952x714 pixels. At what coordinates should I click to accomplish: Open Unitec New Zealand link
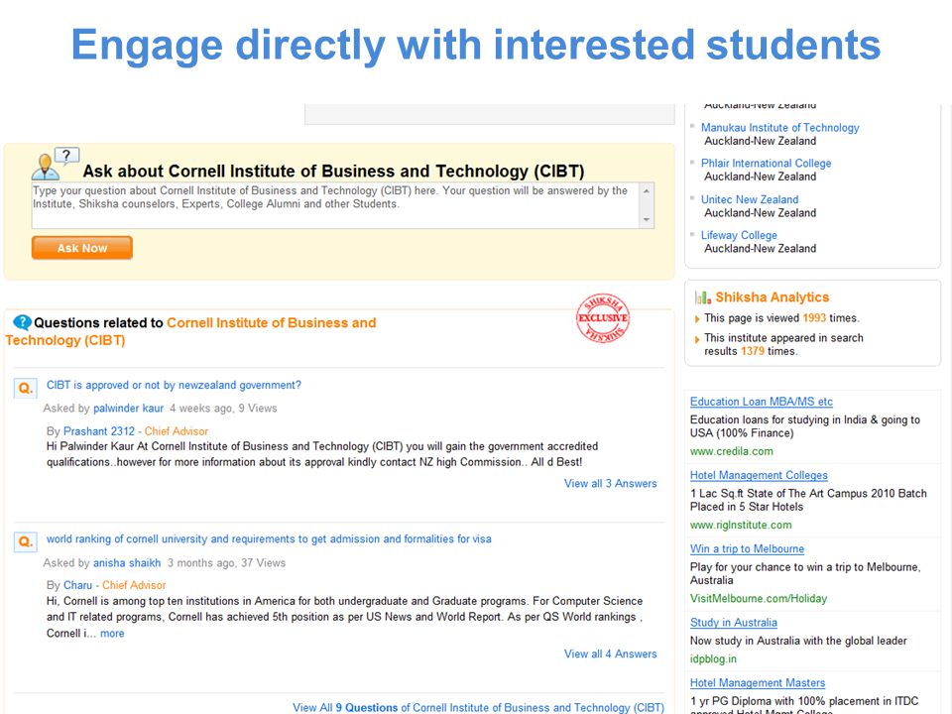(750, 199)
